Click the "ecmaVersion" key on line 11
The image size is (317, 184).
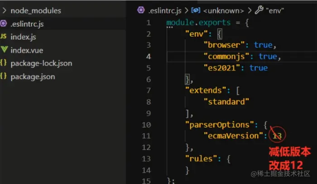pos(233,136)
